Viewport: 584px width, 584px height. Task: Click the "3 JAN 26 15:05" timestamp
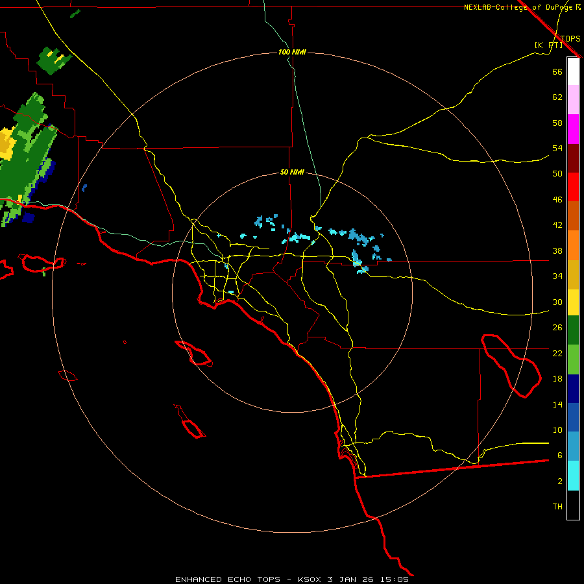368,579
